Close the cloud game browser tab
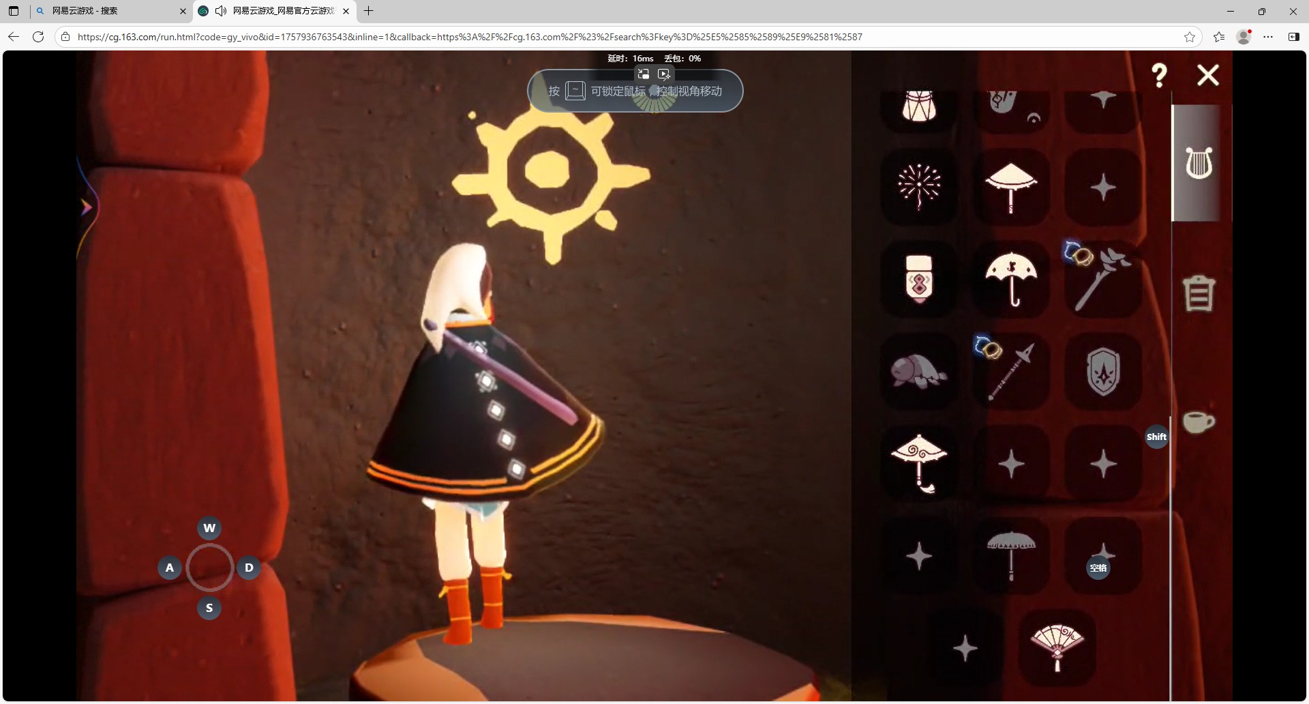Image resolution: width=1309 pixels, height=704 pixels. tap(346, 11)
